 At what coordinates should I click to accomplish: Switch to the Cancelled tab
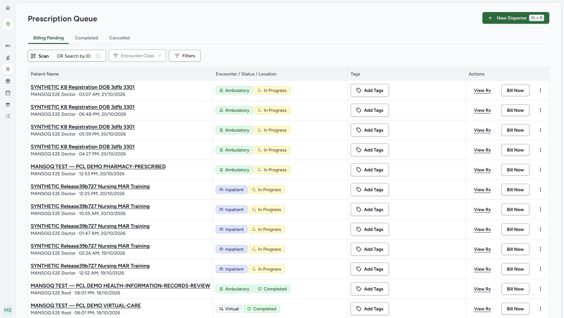pyautogui.click(x=119, y=38)
